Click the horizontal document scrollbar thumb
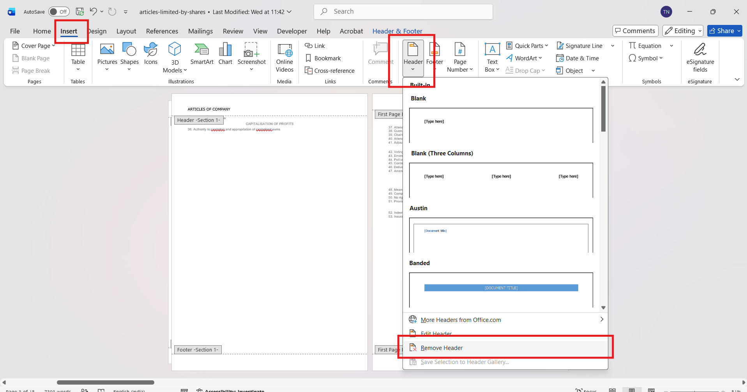Screen dimensions: 747x392 click(106, 382)
